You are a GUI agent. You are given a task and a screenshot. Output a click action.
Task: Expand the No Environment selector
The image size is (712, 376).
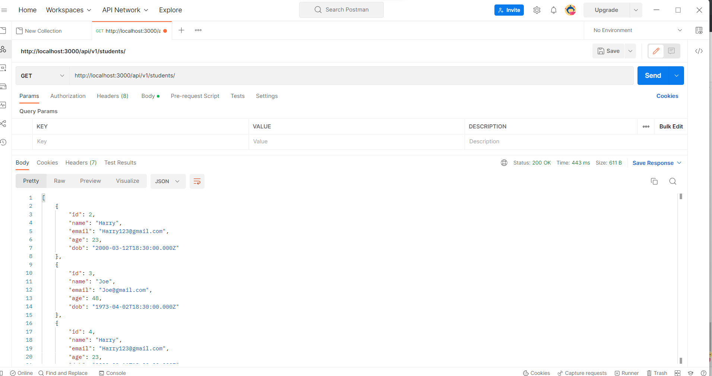[637, 31]
